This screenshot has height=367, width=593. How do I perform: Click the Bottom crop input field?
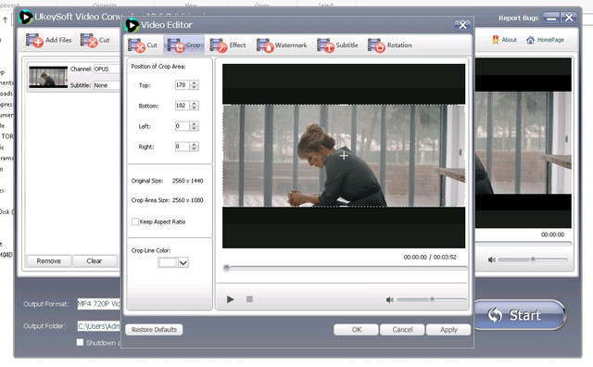182,106
